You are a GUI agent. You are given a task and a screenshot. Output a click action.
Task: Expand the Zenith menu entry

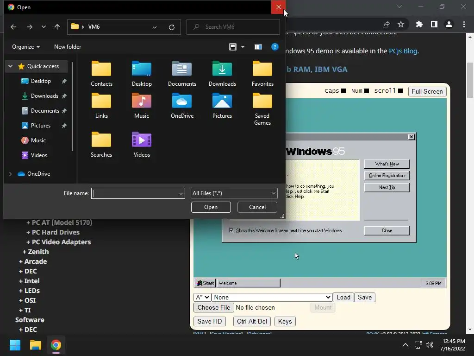point(36,252)
